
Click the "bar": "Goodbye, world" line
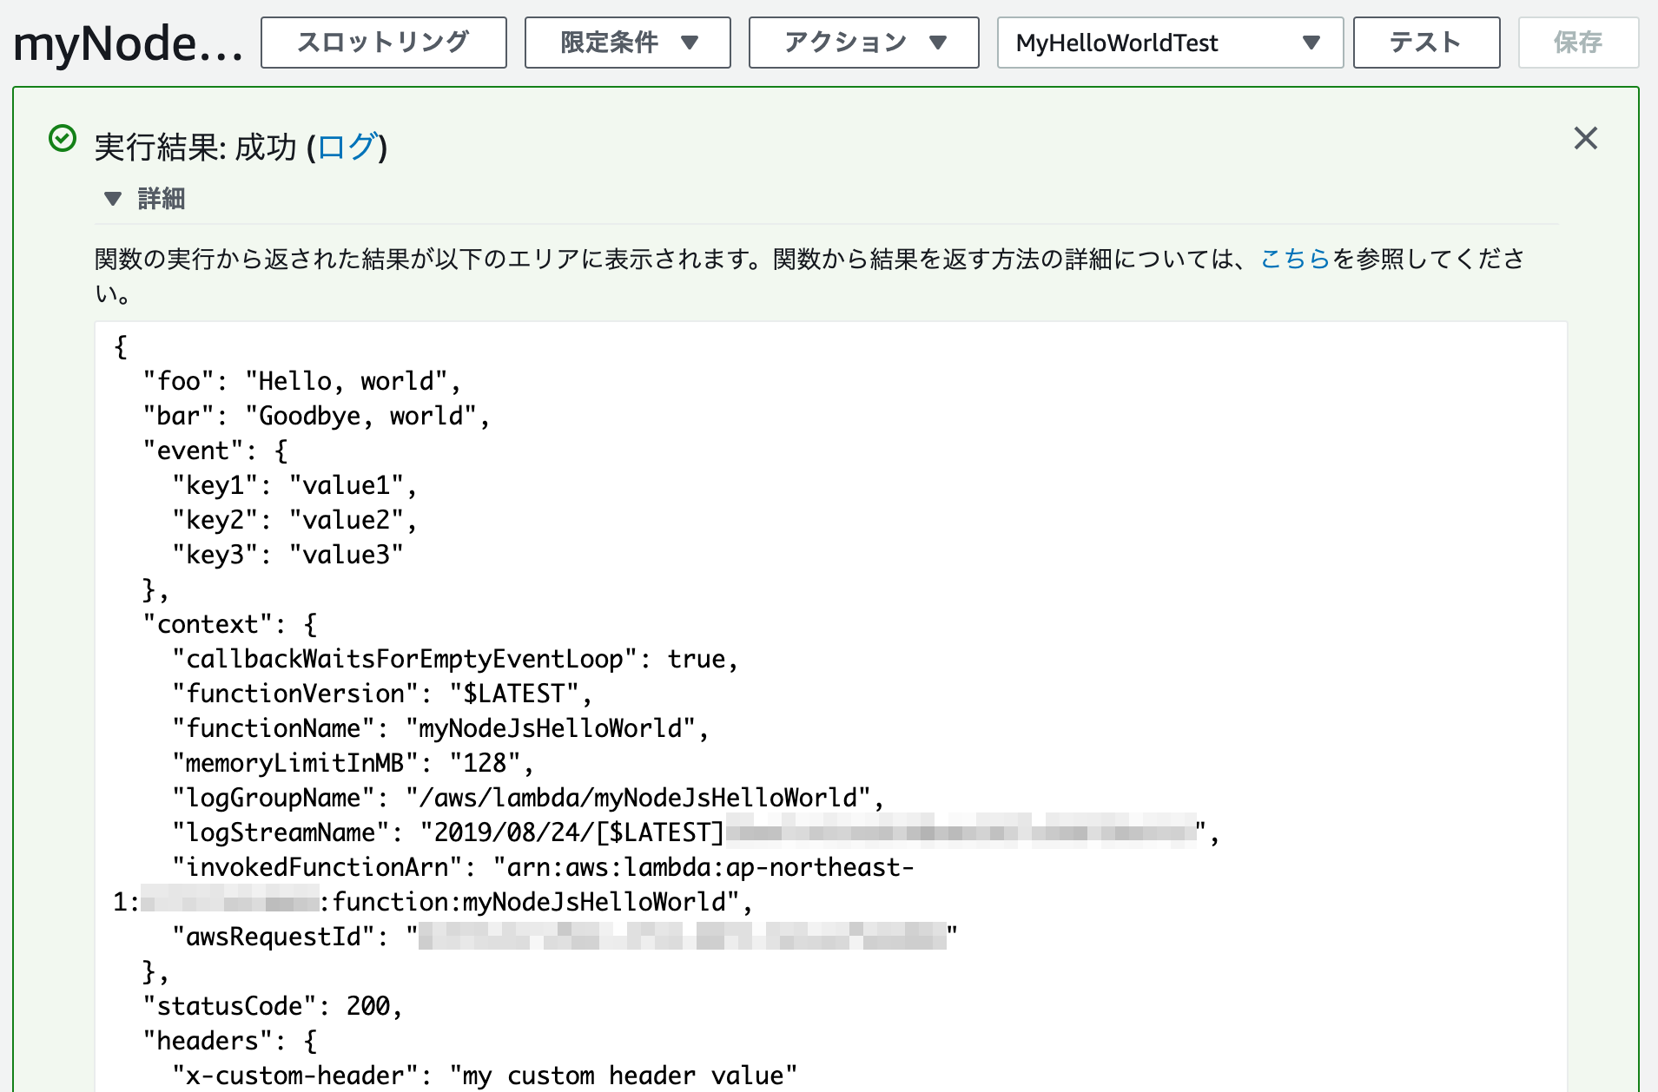(316, 416)
